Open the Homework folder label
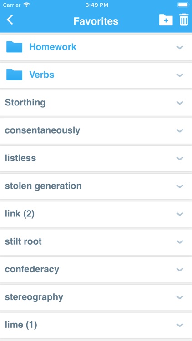This screenshot has height=341, width=192. pos(53,47)
